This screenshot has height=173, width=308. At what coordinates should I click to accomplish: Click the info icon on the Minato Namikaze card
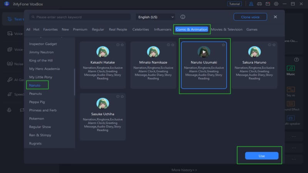[x=168, y=45]
